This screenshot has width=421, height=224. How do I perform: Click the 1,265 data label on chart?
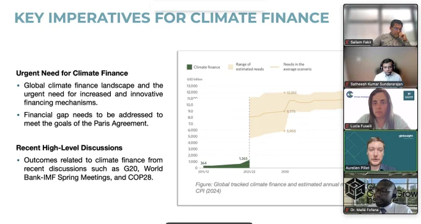(x=243, y=159)
